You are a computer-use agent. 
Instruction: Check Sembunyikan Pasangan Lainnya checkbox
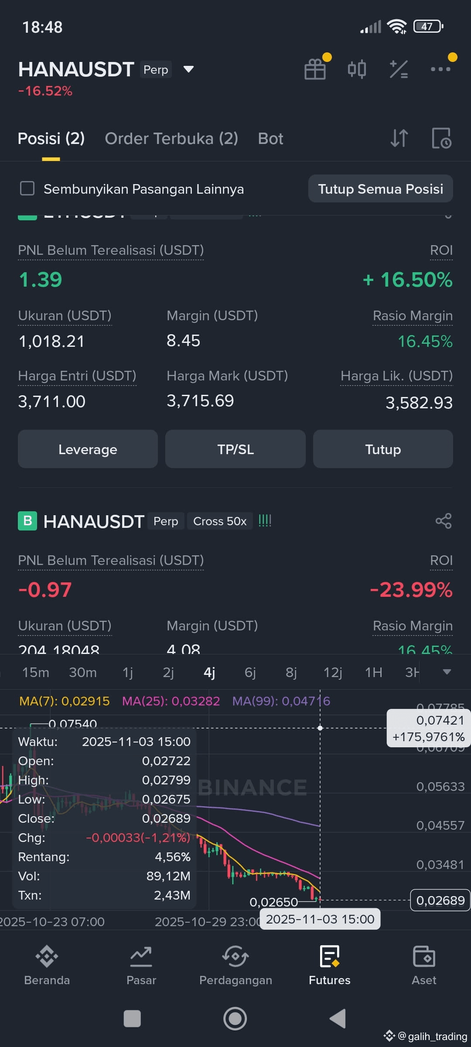(x=27, y=189)
